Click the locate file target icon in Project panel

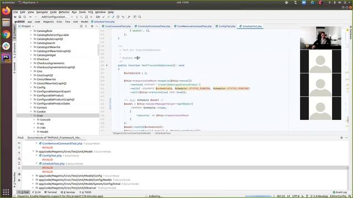pyautogui.click(x=81, y=26)
